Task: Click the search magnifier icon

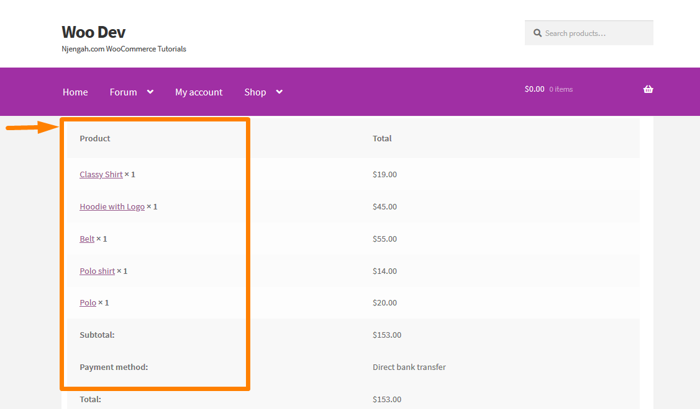Action: (537, 33)
